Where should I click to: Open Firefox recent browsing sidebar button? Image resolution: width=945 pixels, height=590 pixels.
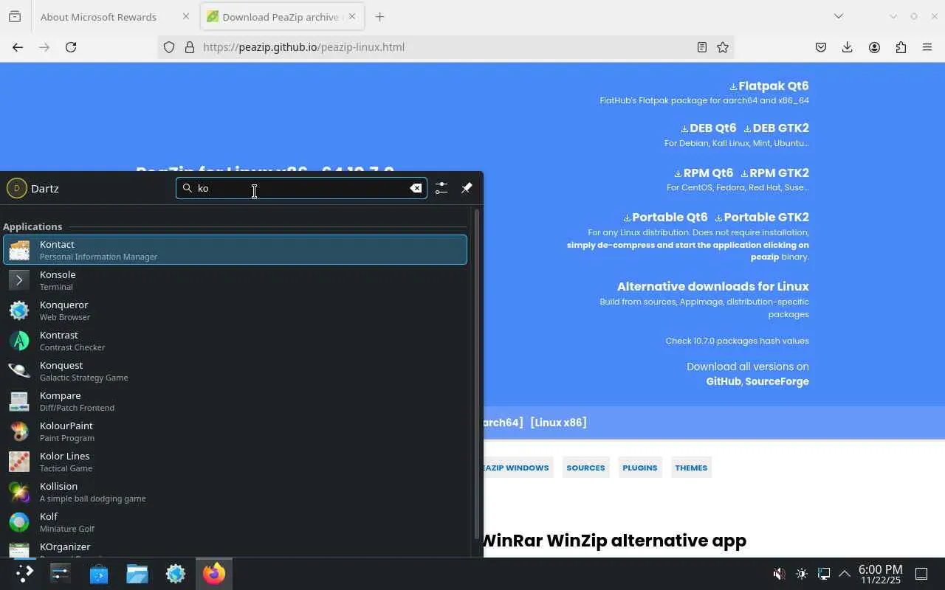tap(15, 16)
